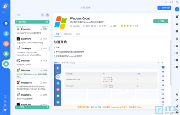Open the orange vulnerability icon in left sidebar
The height and width of the screenshot is (115, 180).
point(6,44)
